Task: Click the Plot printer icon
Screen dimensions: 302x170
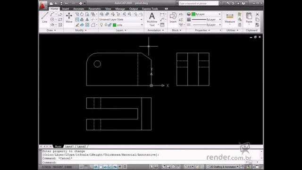Action: (x=81, y=3)
